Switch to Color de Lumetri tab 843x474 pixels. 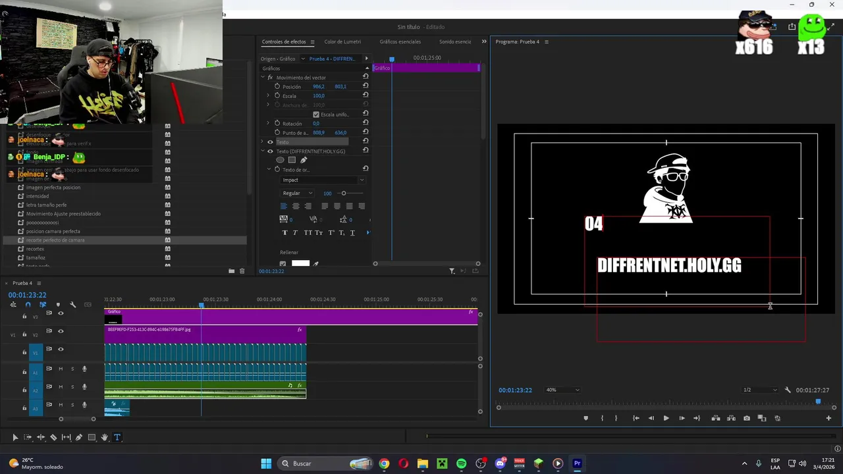pyautogui.click(x=342, y=41)
